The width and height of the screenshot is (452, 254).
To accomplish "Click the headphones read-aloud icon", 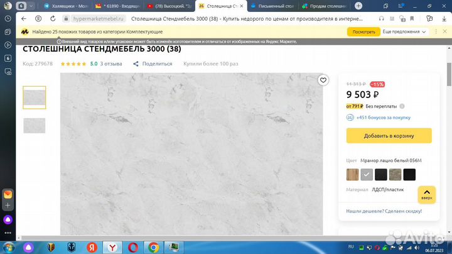I will coord(382,18).
